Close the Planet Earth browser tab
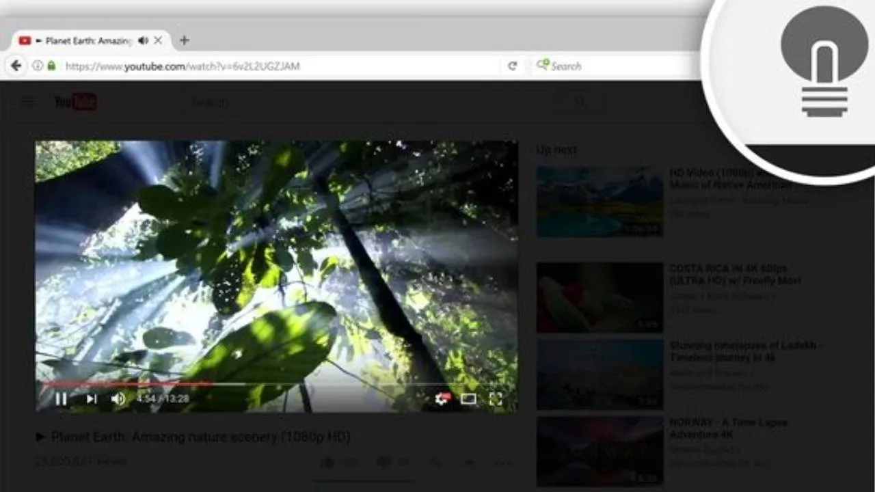 [x=158, y=40]
